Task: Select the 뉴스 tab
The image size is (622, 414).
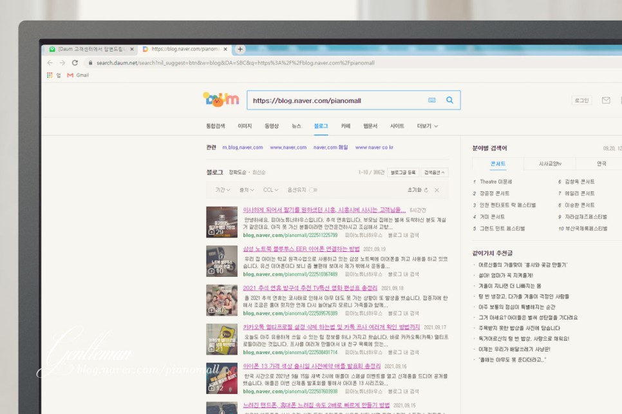Action: click(x=296, y=126)
